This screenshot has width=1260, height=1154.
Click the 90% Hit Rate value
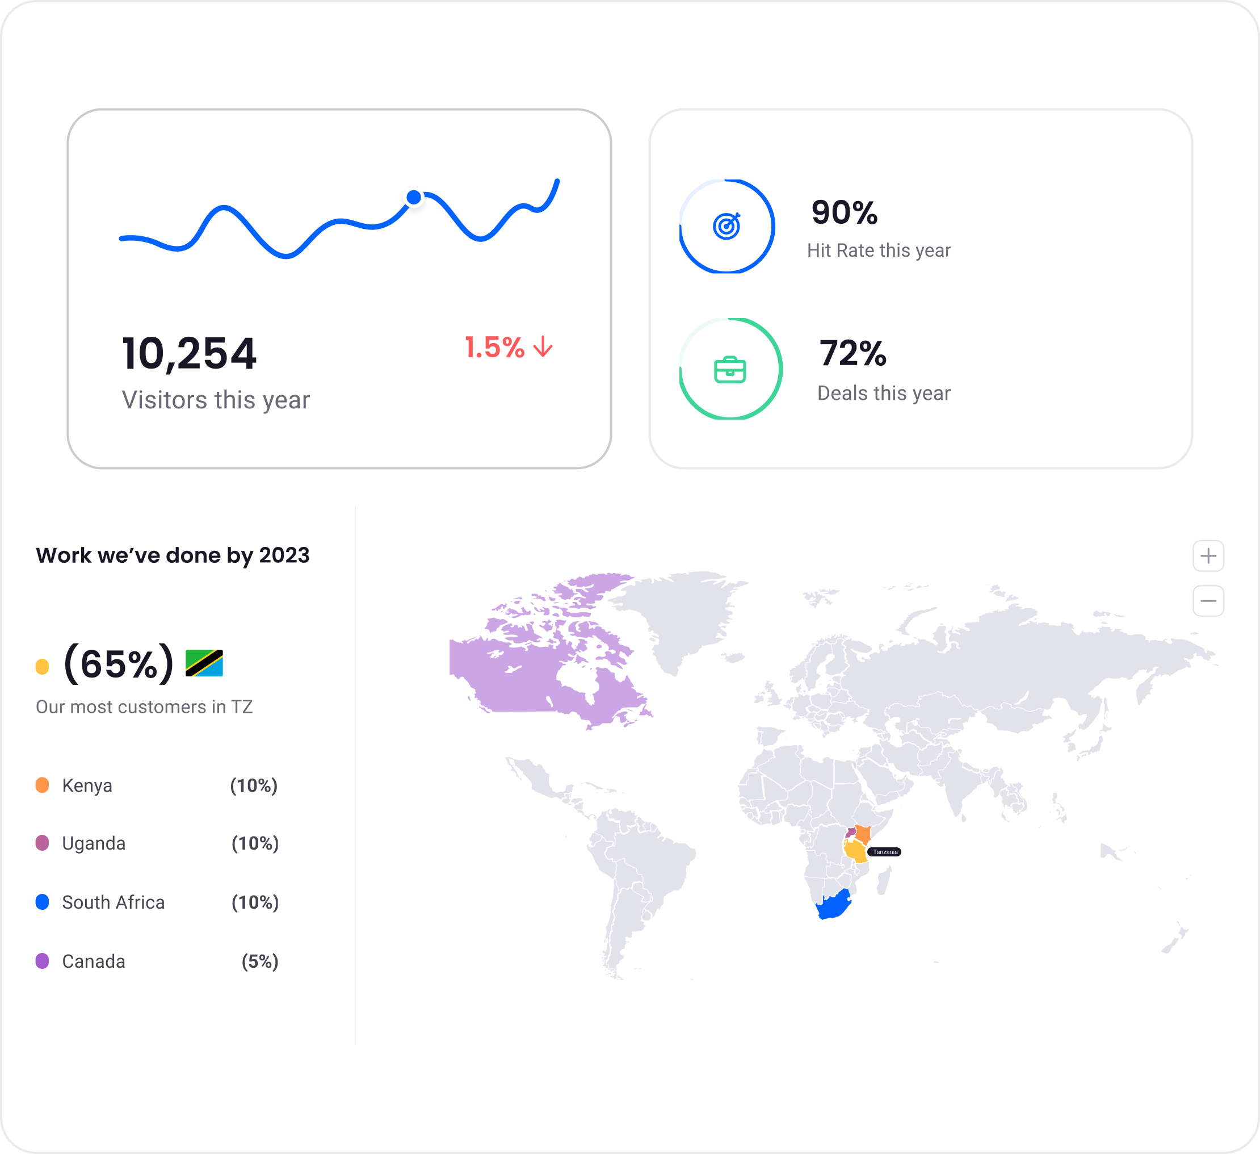844,212
